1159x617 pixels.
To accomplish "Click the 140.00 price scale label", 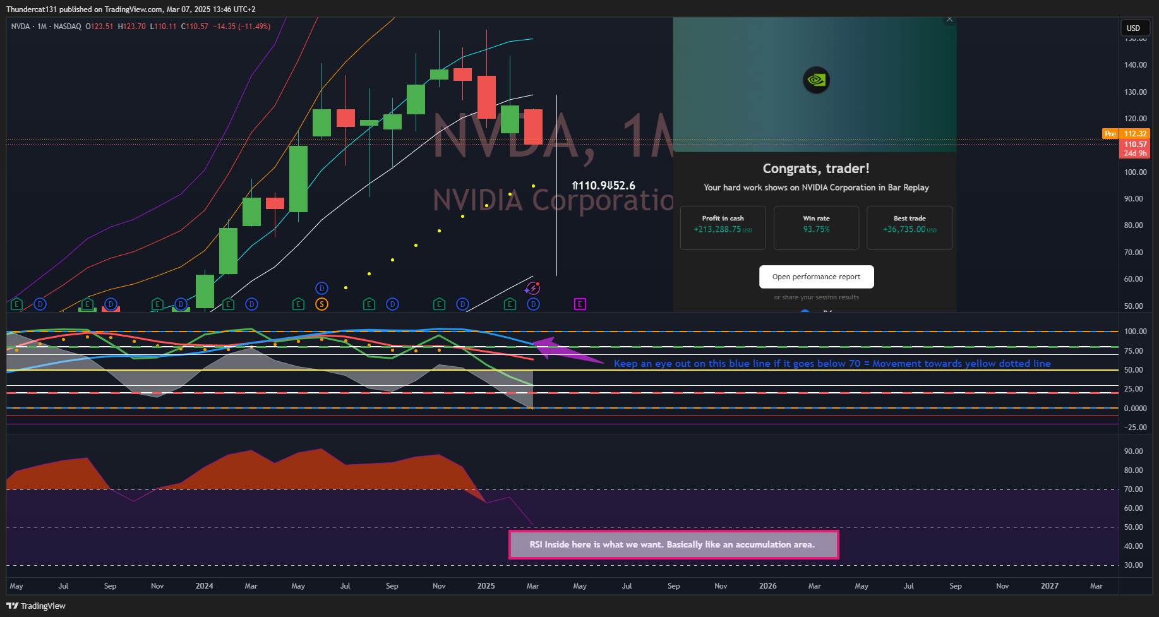I will 1135,65.
